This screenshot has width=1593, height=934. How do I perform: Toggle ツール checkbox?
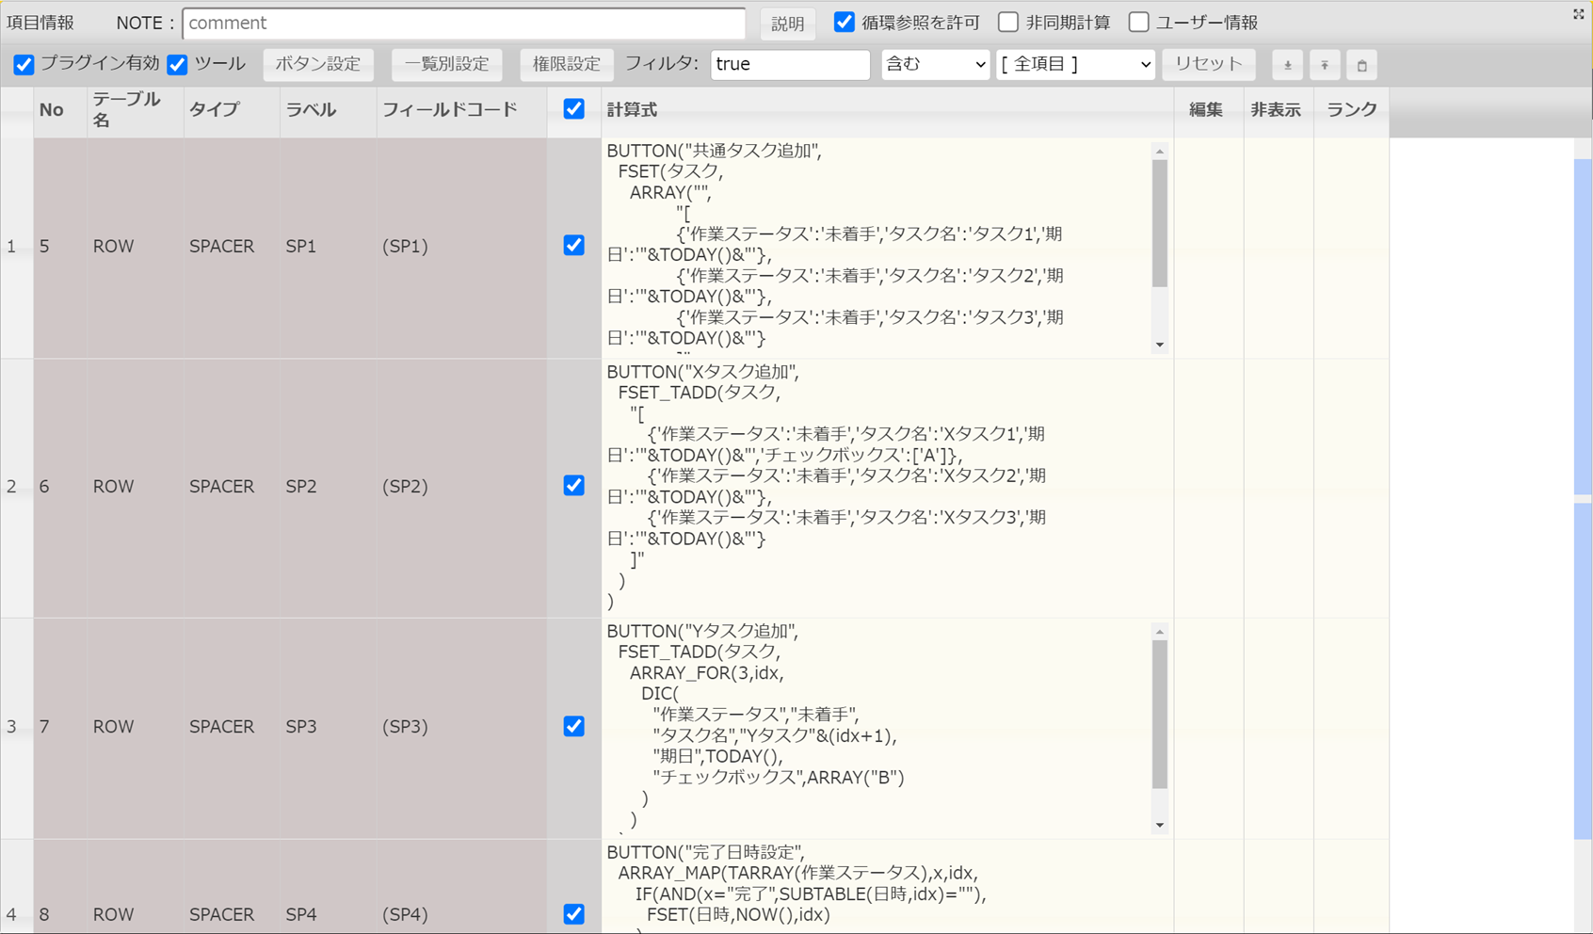(x=177, y=64)
